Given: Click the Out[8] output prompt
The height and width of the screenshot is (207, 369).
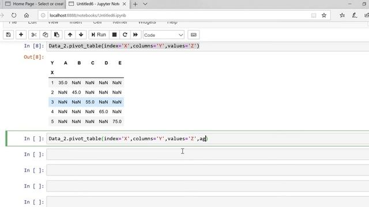Looking at the screenshot, I should coord(34,57).
